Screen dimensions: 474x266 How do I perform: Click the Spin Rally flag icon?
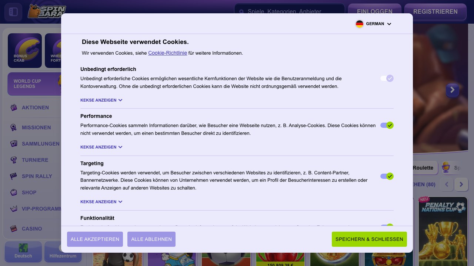tap(14, 176)
